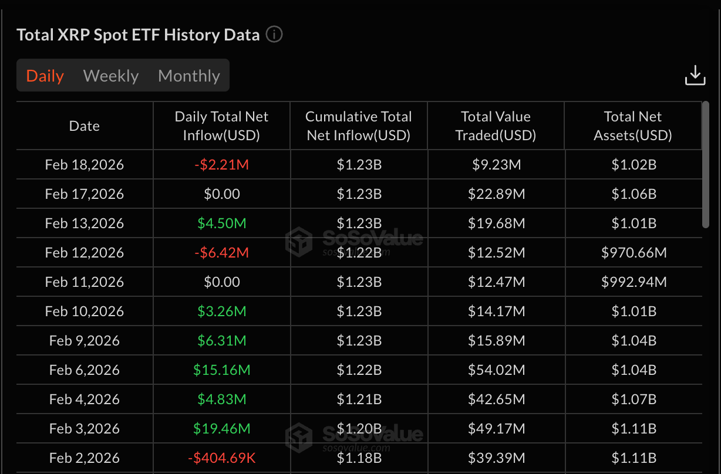The image size is (721, 474).
Task: Select the Feb 18,2026 date cell
Action: point(85,165)
